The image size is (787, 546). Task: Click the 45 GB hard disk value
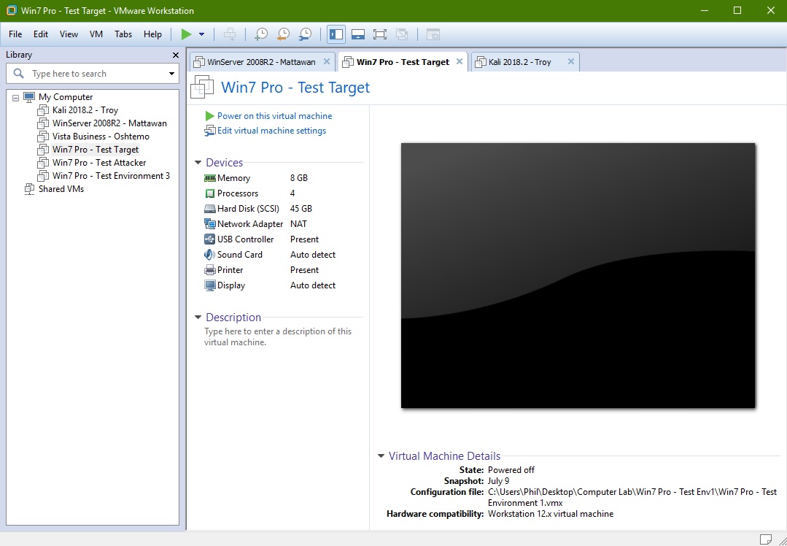(301, 209)
